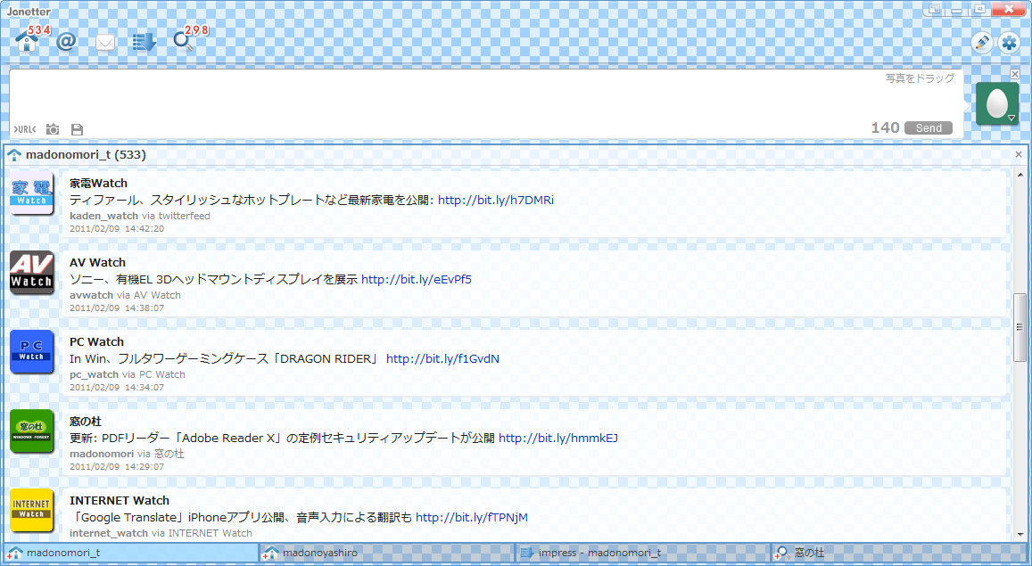The width and height of the screenshot is (1032, 566).
Task: Click the PC Watch user name
Action: point(96,342)
